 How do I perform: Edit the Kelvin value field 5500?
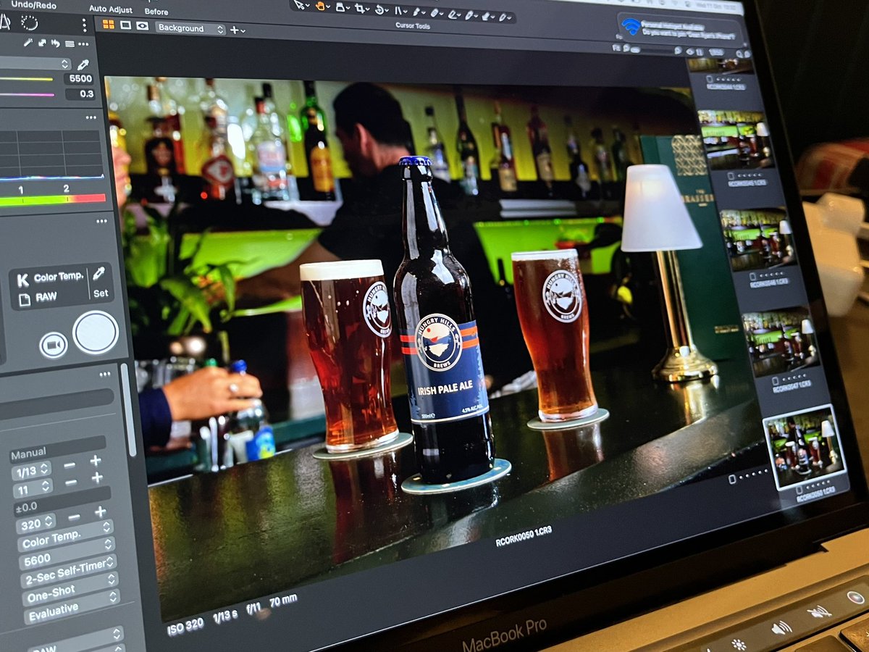tap(78, 80)
